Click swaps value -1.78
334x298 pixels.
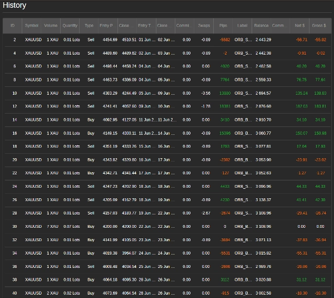pyautogui.click(x=206, y=106)
